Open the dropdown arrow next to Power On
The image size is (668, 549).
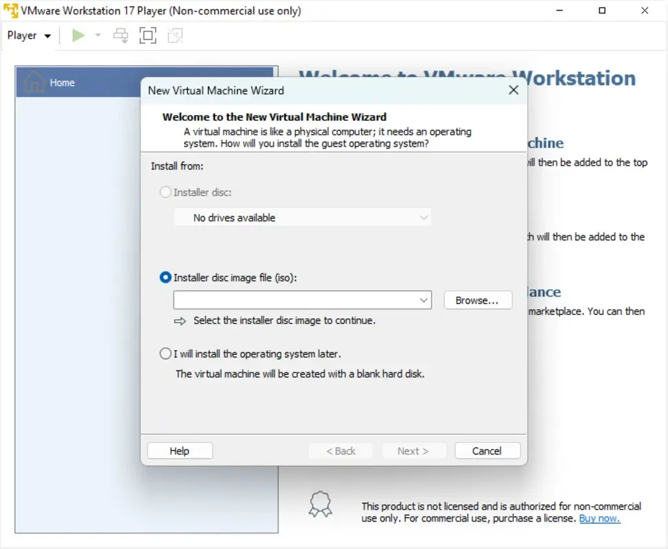96,35
